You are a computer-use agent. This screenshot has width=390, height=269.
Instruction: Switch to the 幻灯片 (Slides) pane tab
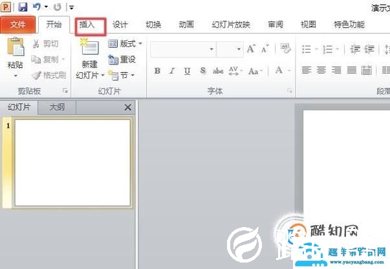point(19,107)
